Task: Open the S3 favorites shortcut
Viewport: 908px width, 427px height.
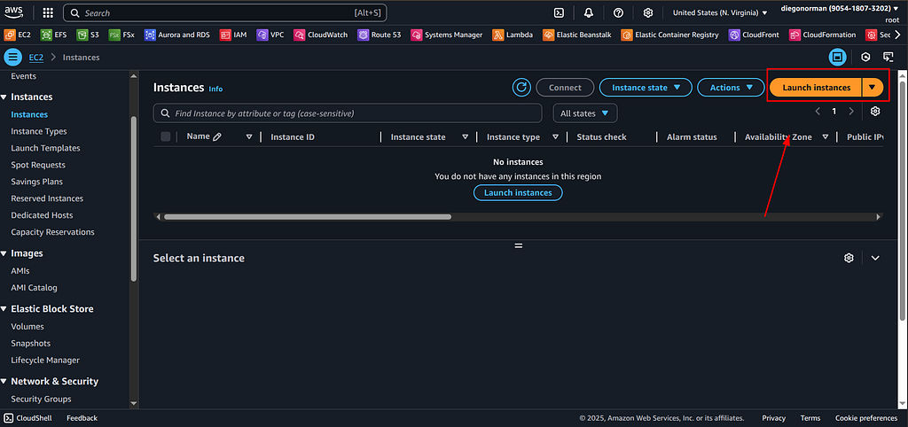Action: pyautogui.click(x=88, y=35)
